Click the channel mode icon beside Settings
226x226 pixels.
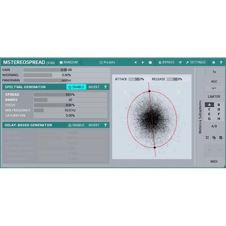180,62
